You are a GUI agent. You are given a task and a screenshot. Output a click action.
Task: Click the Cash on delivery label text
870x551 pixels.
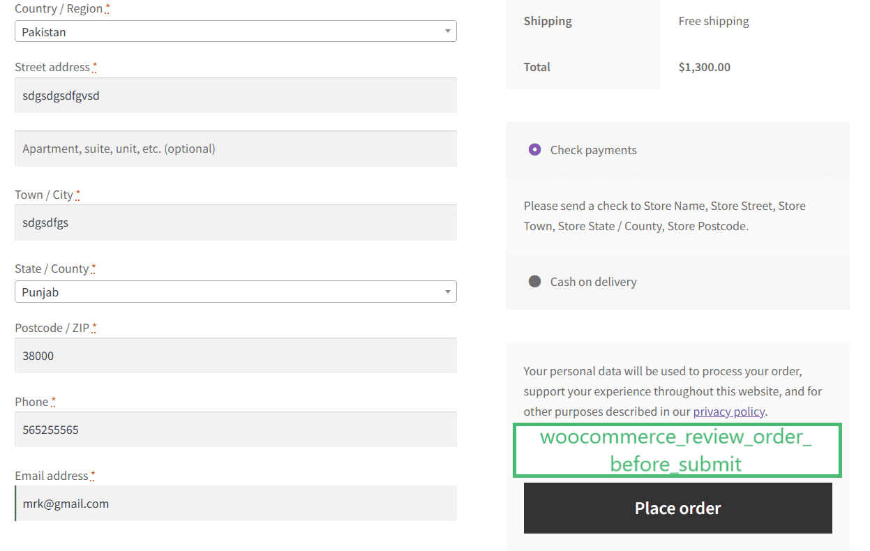pos(594,282)
